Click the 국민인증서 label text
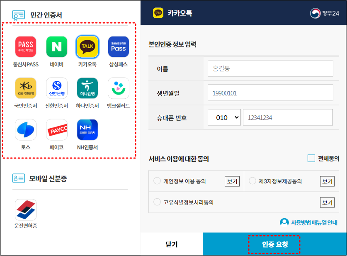The width and height of the screenshot is (347, 256). tap(26, 106)
